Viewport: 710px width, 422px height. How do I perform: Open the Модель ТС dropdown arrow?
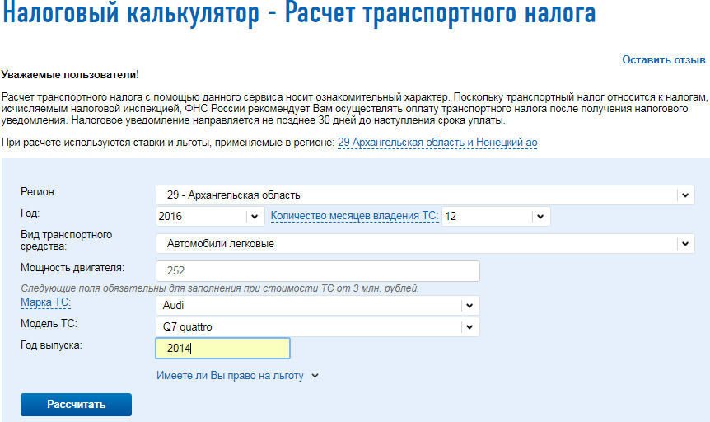469,327
